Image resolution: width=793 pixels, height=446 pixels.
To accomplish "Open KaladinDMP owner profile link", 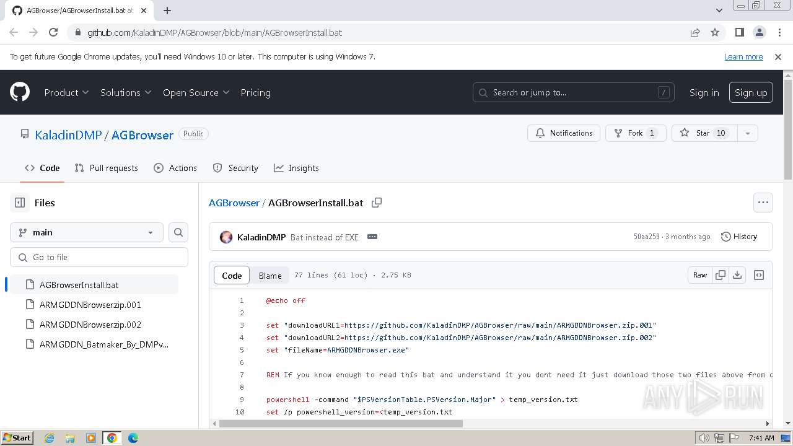I will (x=68, y=134).
